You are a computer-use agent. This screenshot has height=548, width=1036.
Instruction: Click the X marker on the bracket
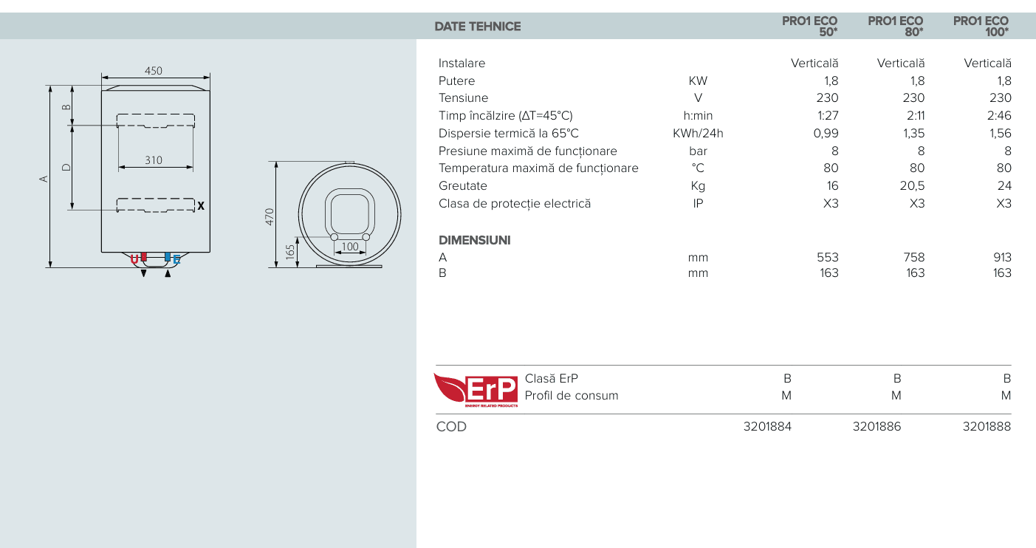(200, 206)
